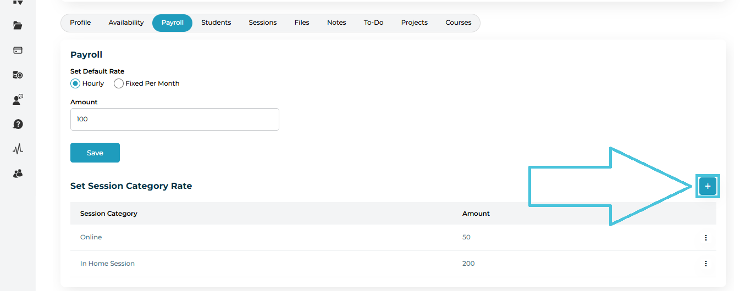Open options menu for Online row

pos(705,238)
